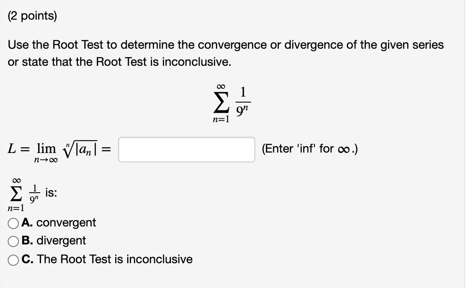
Task: Click the equals sign before the answer box
Action: click(107, 149)
